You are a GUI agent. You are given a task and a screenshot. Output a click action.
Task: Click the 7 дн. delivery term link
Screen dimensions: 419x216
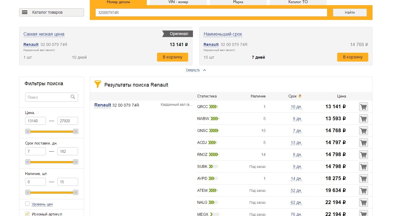(297, 131)
